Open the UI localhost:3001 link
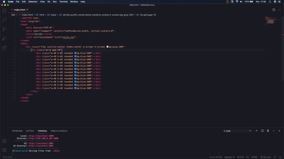The width and height of the screenshot is (284, 159). [x=41, y=143]
